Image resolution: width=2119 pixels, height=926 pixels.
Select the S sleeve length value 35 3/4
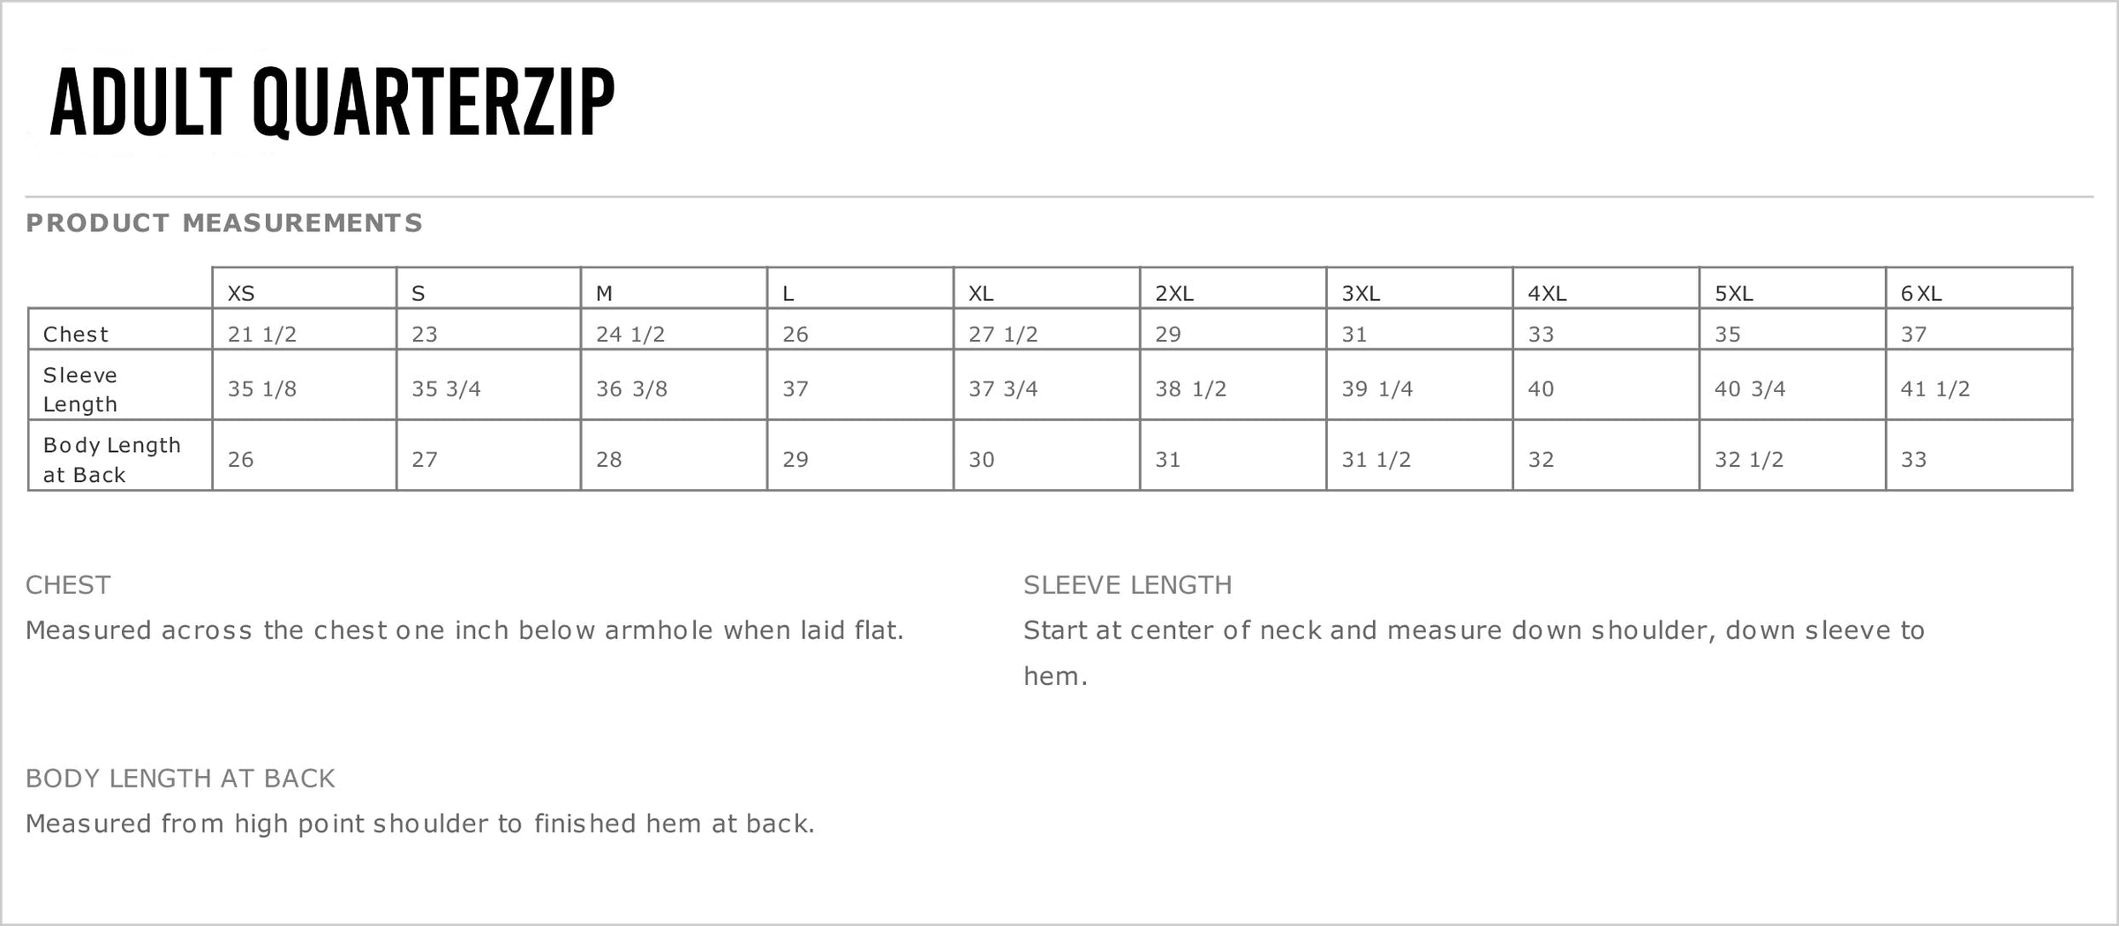[446, 389]
